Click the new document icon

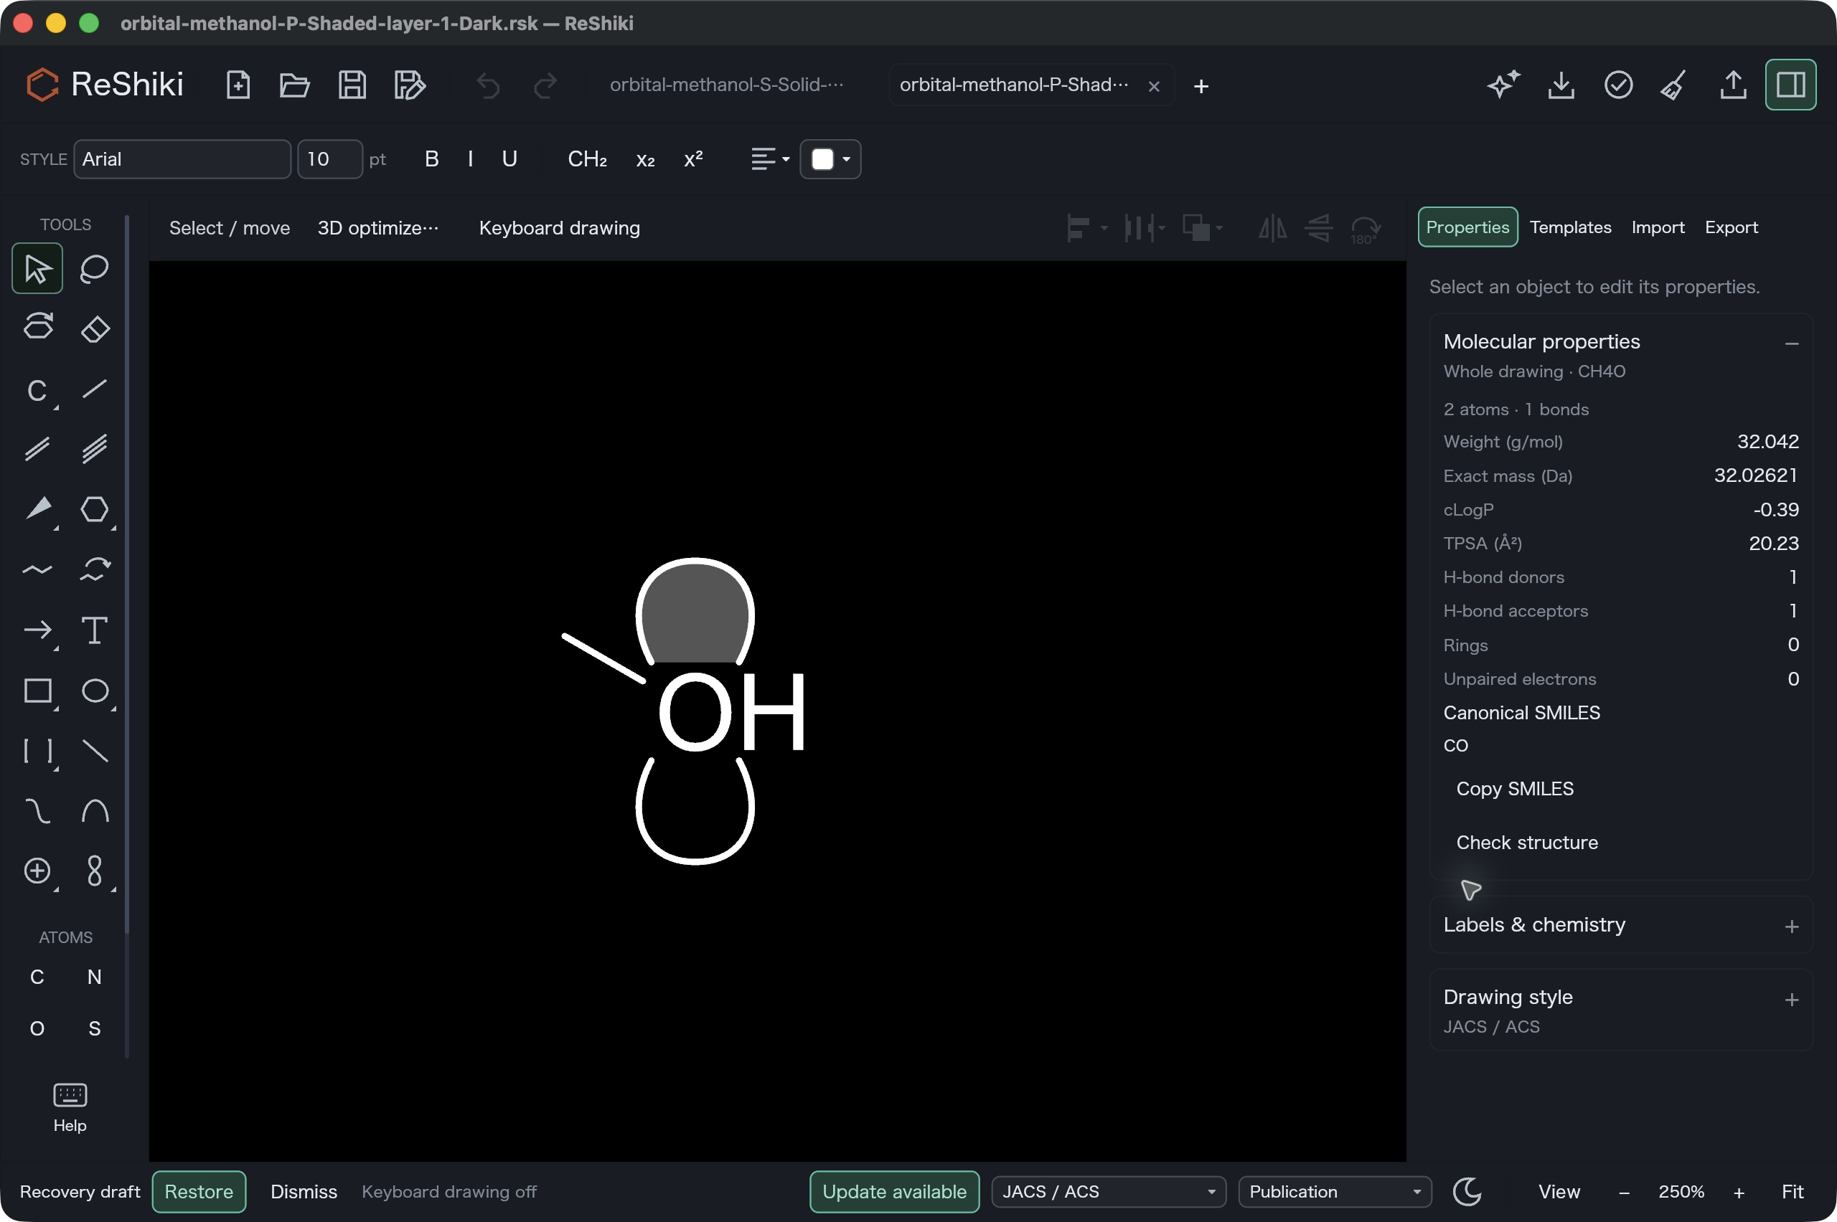(238, 85)
